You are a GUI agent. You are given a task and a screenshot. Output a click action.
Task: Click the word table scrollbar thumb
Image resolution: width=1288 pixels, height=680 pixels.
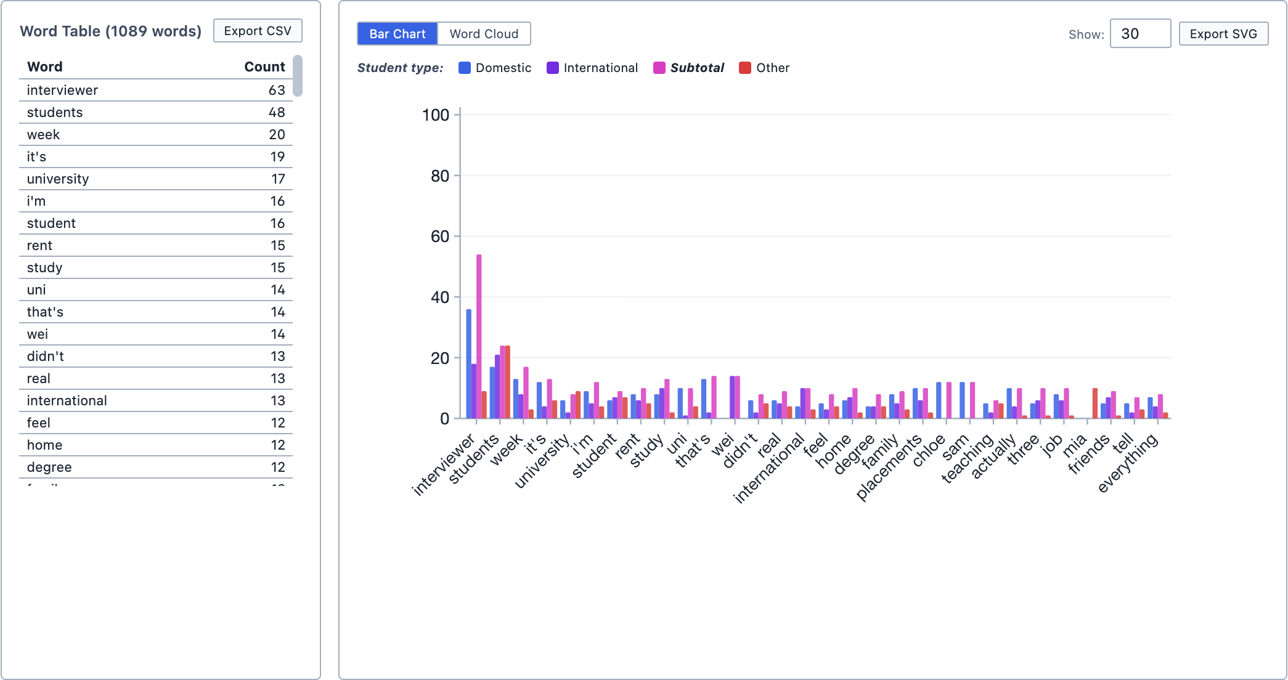click(x=298, y=76)
